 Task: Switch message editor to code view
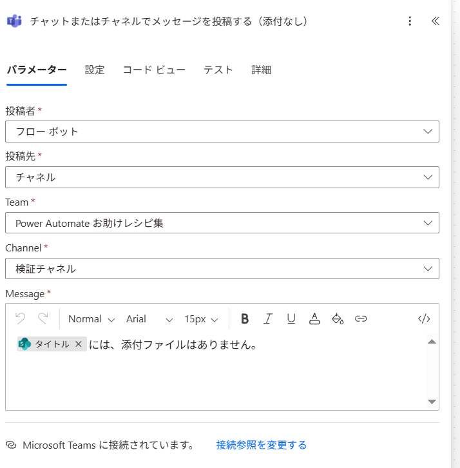tap(424, 318)
